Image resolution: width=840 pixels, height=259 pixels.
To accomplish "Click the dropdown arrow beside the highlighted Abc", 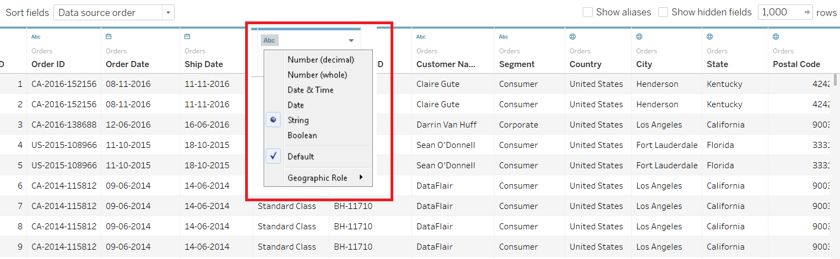I will pyautogui.click(x=351, y=41).
